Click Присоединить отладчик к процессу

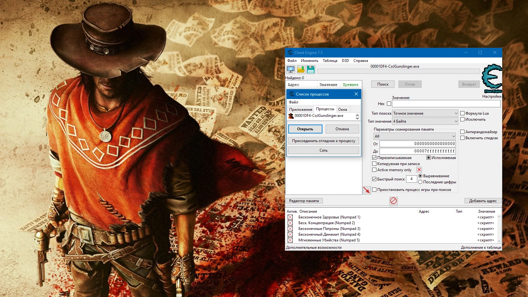tap(324, 141)
